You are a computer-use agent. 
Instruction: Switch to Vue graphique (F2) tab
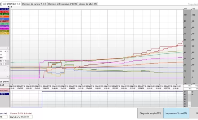click(x=11, y=4)
